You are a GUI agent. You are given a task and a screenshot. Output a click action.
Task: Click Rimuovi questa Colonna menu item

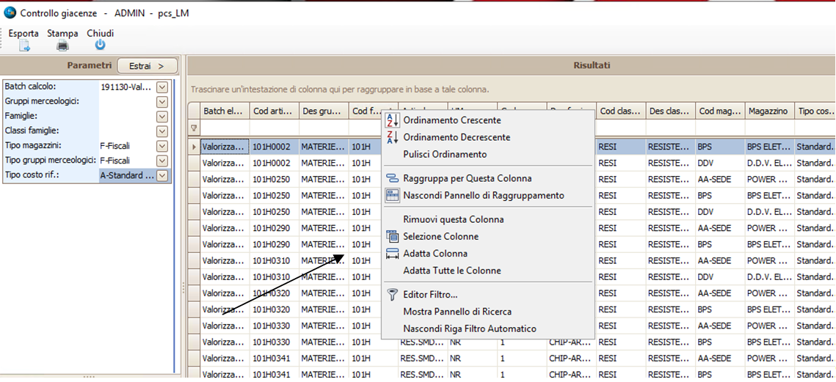coord(453,219)
